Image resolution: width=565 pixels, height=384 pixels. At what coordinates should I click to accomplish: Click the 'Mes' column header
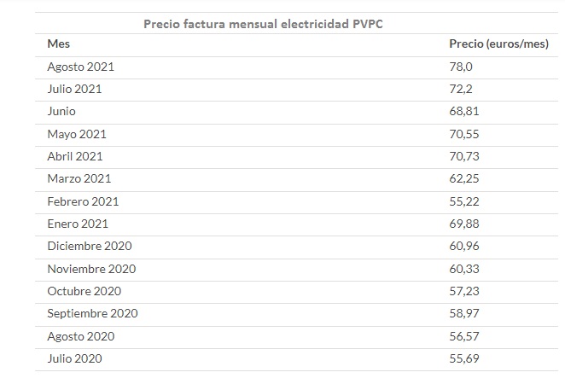point(59,44)
